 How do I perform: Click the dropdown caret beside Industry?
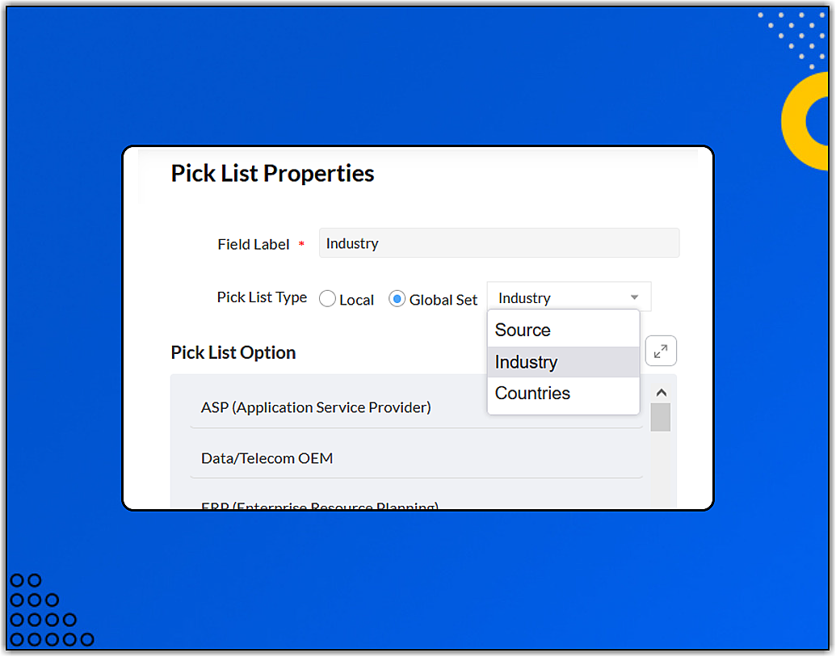pyautogui.click(x=635, y=297)
